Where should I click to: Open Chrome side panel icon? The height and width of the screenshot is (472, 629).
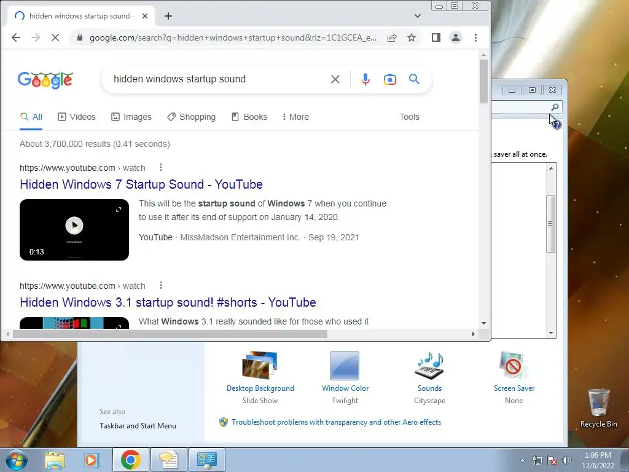(x=436, y=37)
